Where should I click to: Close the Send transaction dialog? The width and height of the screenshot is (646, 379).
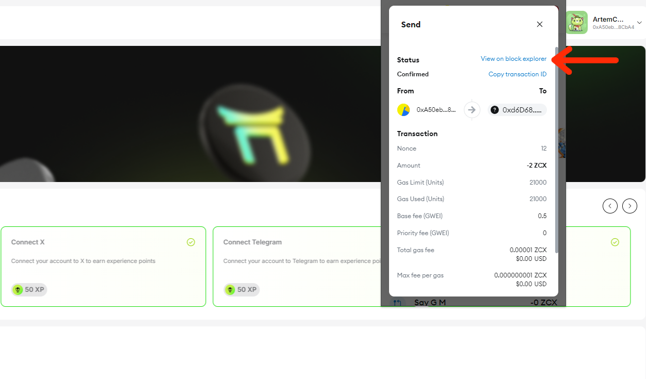click(540, 24)
